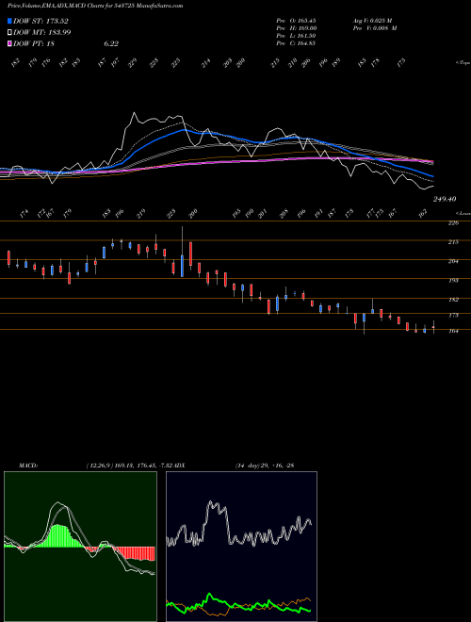Click the 214 label above the EMA chart
This screenshot has width=471, height=622.
pyautogui.click(x=205, y=63)
